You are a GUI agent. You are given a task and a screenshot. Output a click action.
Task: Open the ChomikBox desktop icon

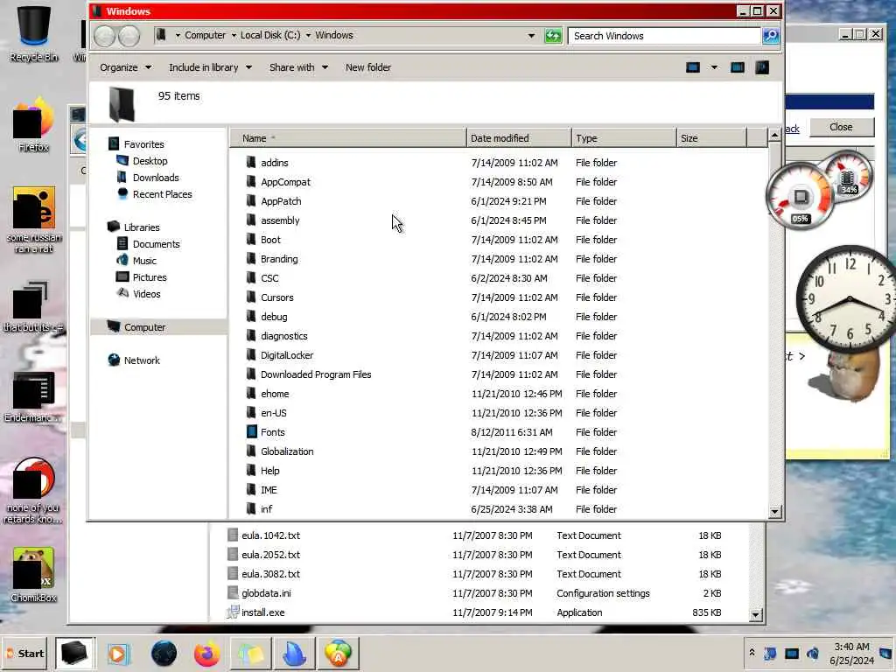tap(34, 576)
